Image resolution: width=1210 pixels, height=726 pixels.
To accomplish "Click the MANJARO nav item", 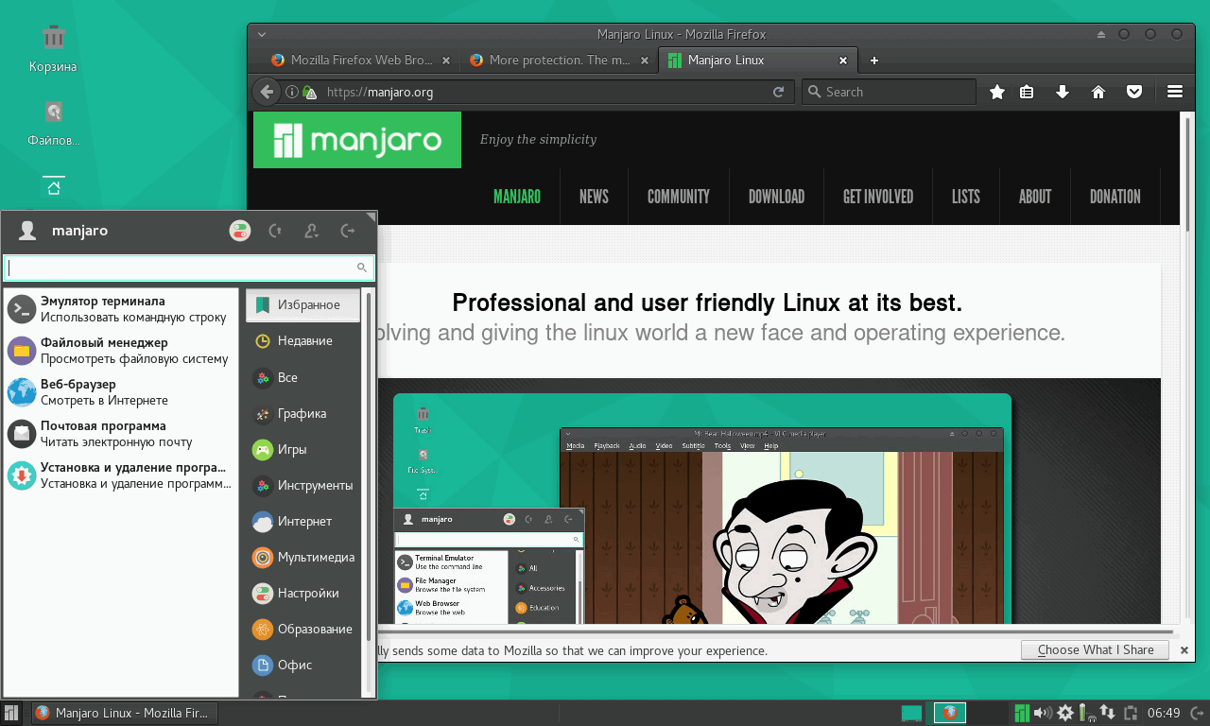I will coord(517,197).
